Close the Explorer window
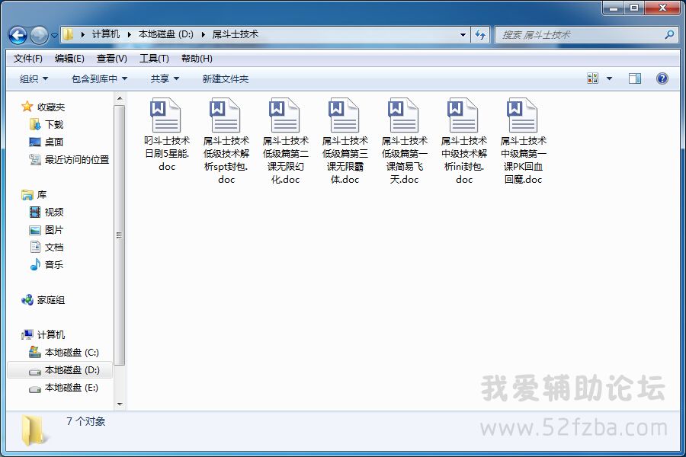This screenshot has height=457, width=686. pos(662,8)
